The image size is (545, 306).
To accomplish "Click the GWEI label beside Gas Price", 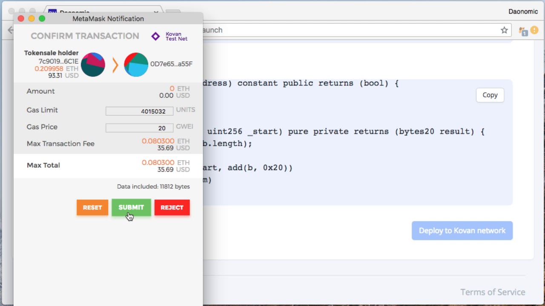I will click(x=185, y=127).
